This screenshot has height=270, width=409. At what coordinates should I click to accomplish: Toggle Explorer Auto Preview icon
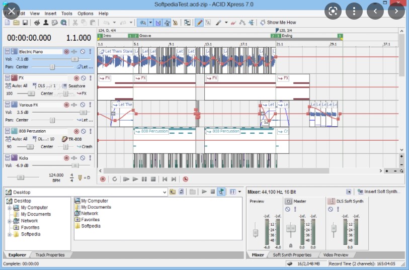tap(221, 192)
